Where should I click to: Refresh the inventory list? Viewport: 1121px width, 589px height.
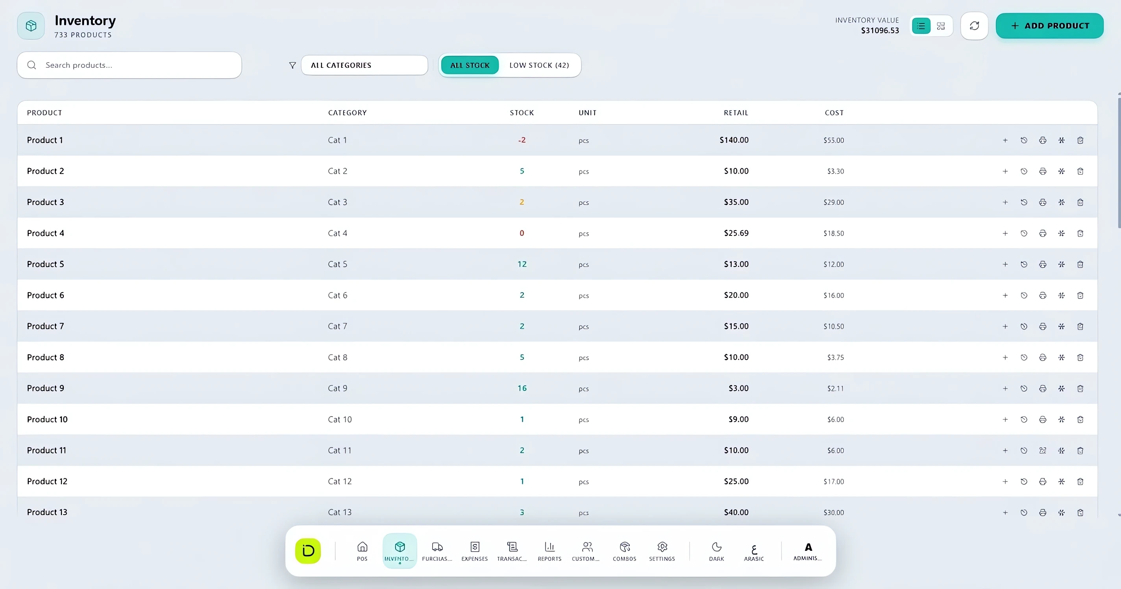(974, 26)
